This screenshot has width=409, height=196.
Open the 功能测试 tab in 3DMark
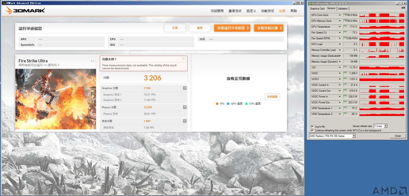coord(268,11)
